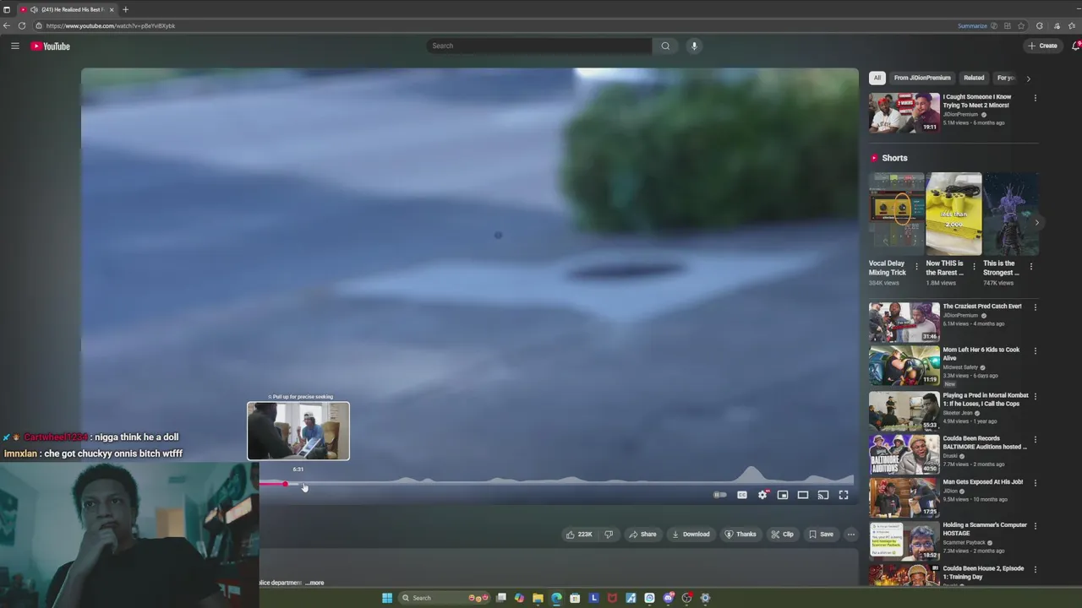Open 'Now THIS is the Rarest' short
This screenshot has width=1082, height=608.
click(x=954, y=214)
